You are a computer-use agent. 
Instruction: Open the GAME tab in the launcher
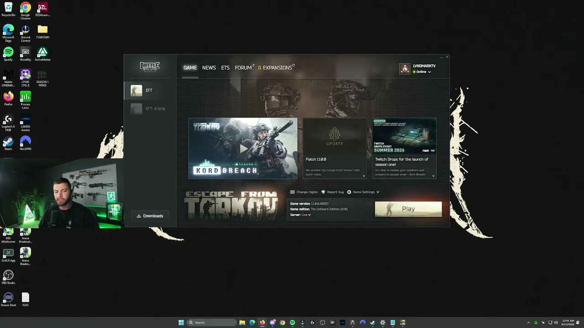[x=190, y=67]
